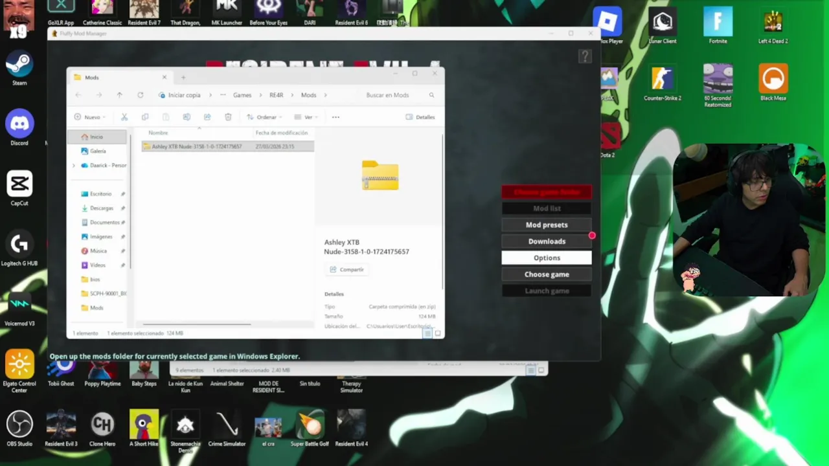Switch to details list view in Mods window status bar
This screenshot has width=829, height=466.
pos(427,333)
